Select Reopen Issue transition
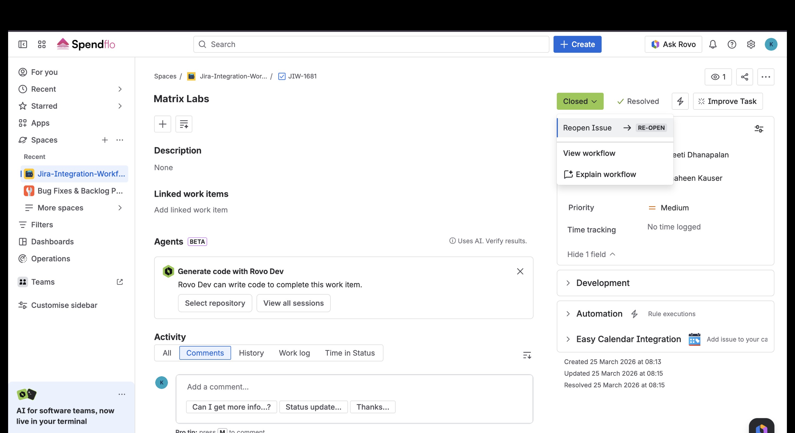Screen dimensions: 795x433 coord(615,128)
